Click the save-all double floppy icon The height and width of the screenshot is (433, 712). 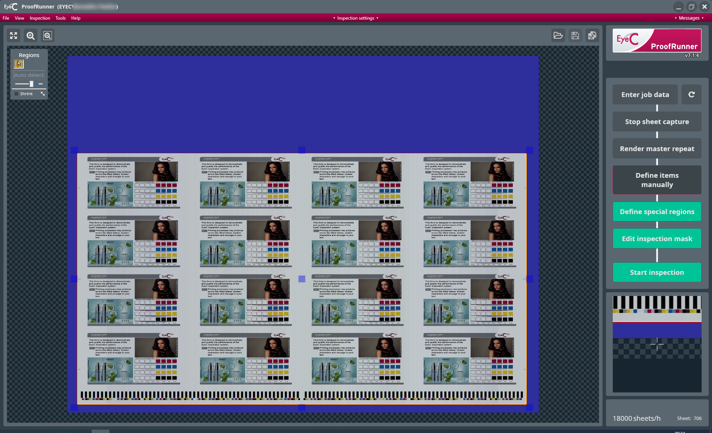[592, 36]
